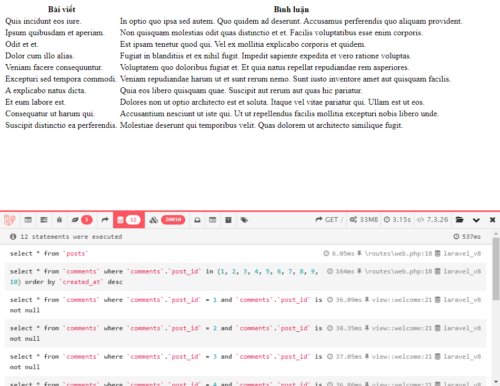The image size is (500, 386).
Task: Click the pin icon beside the 37.05ms duration
Action: [x=367, y=357]
